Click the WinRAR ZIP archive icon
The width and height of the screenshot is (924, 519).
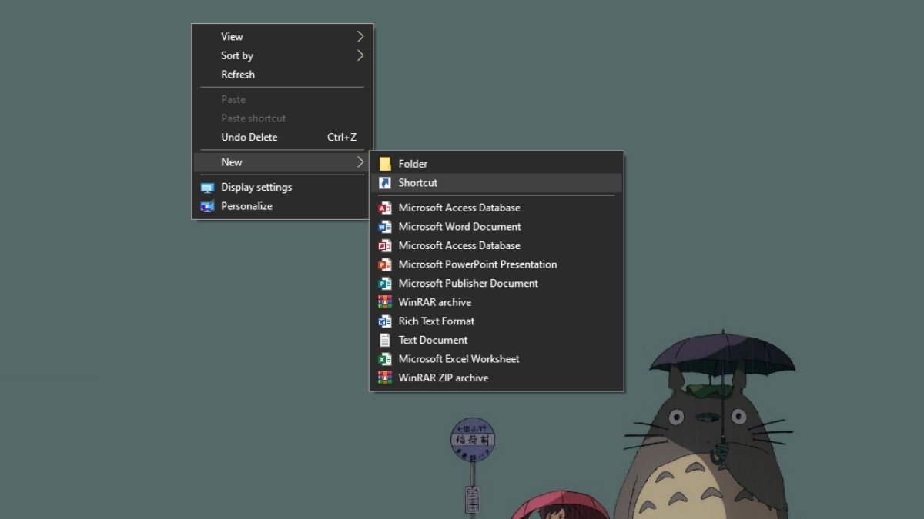(x=384, y=378)
